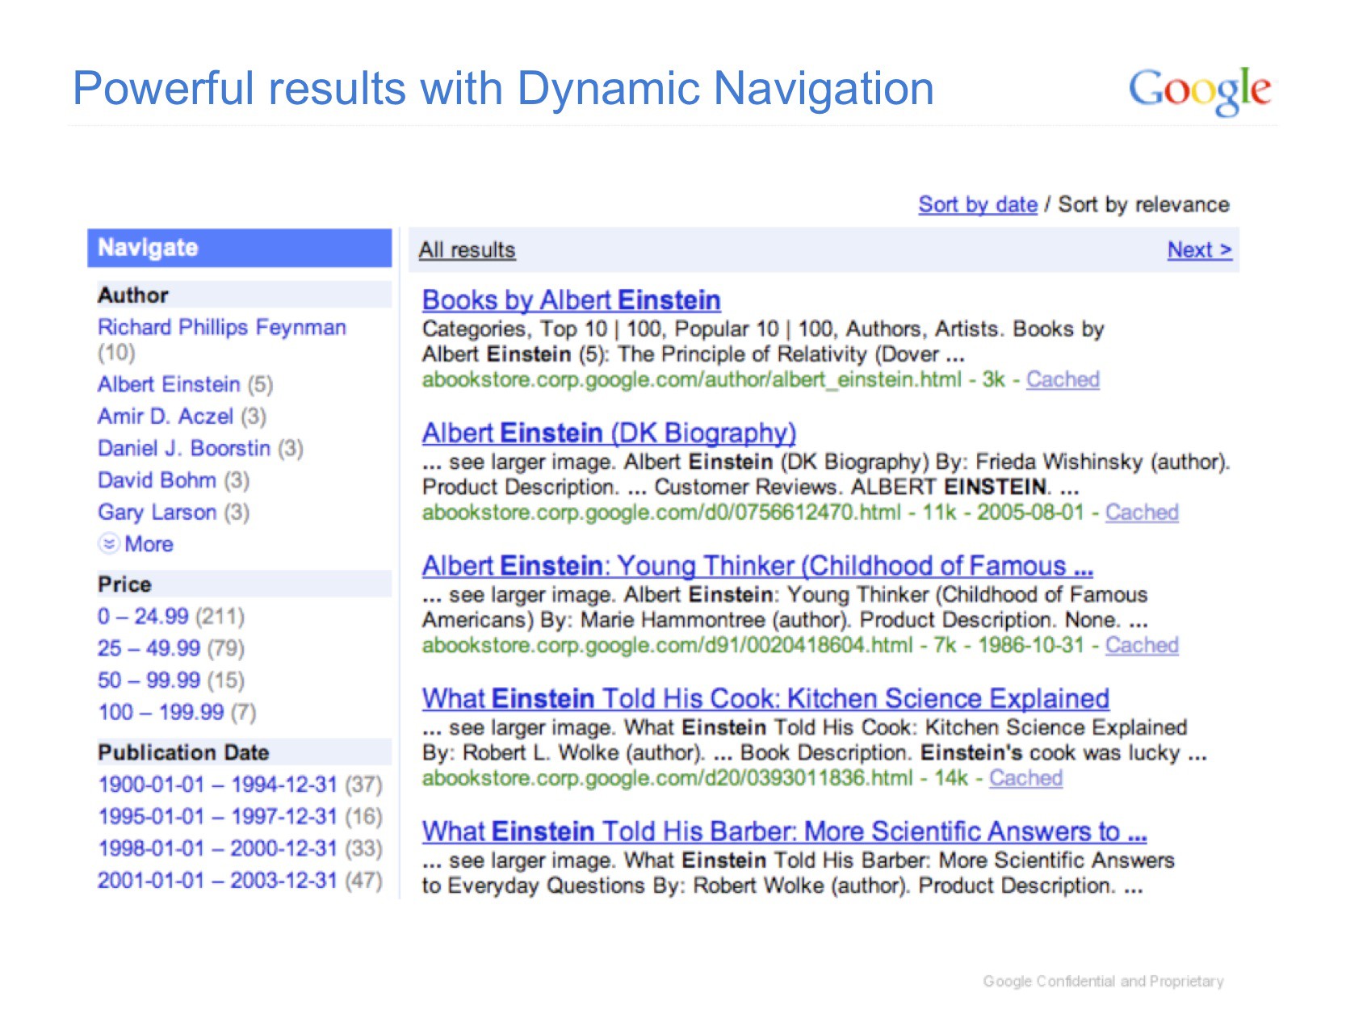Filter price 100 – 199.99
Image resolution: width=1346 pixels, height=1009 pixels.
click(161, 712)
